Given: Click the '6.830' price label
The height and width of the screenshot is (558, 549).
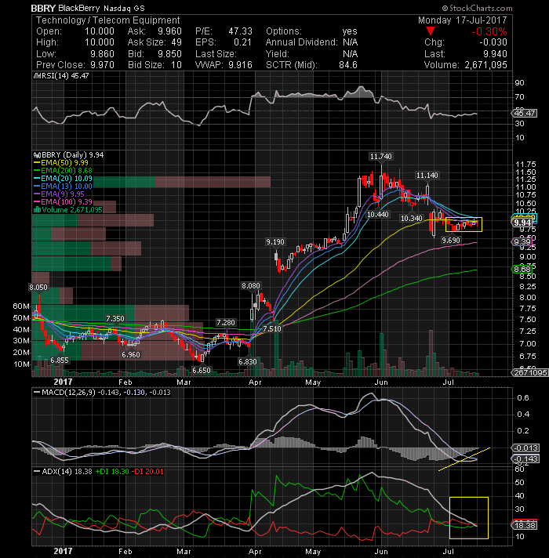Looking at the screenshot, I should (247, 362).
